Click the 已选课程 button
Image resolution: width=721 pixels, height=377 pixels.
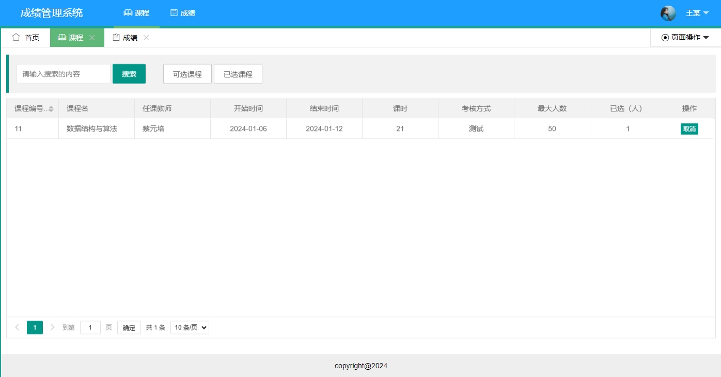click(x=238, y=73)
